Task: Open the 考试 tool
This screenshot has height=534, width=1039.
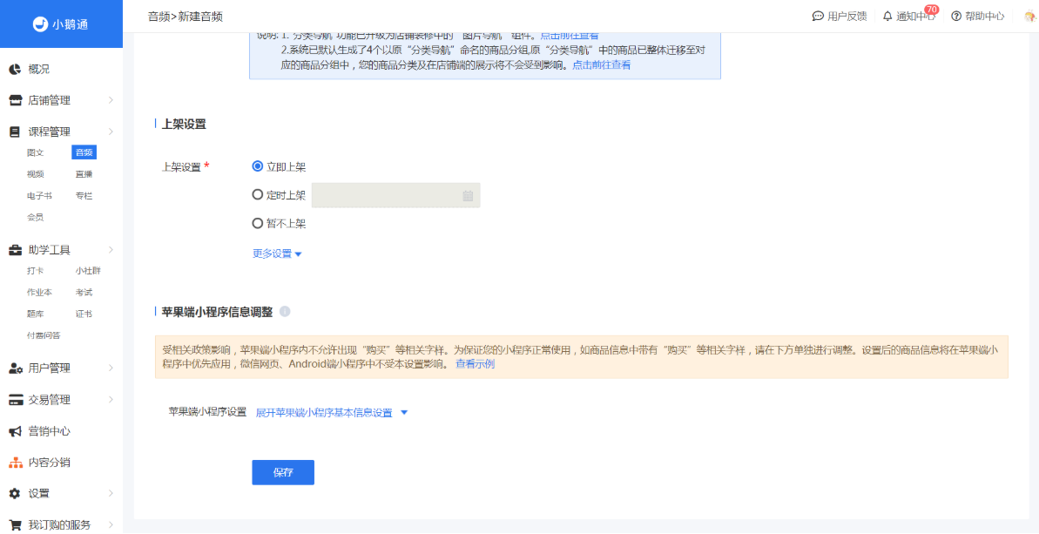Action: [x=84, y=292]
